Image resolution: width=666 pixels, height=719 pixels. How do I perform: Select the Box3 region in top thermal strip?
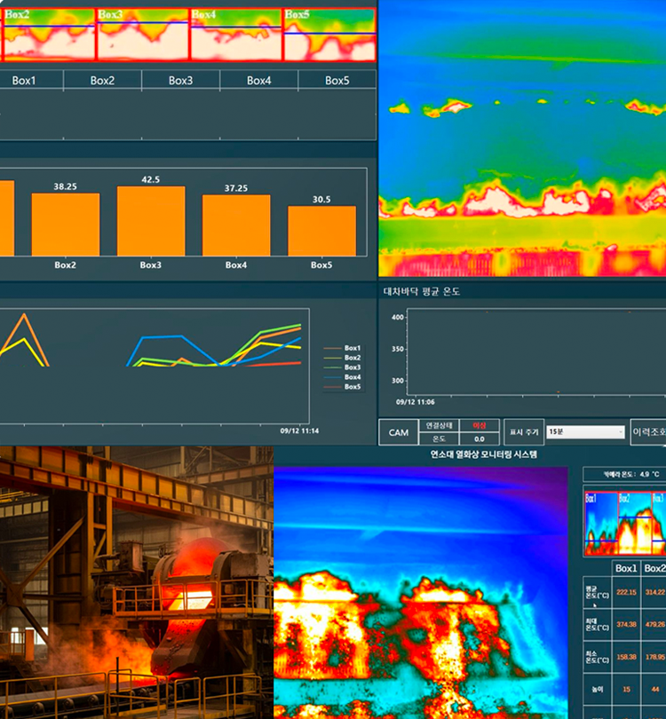(142, 36)
